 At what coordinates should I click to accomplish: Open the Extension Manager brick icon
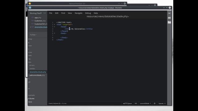(x=169, y=18)
